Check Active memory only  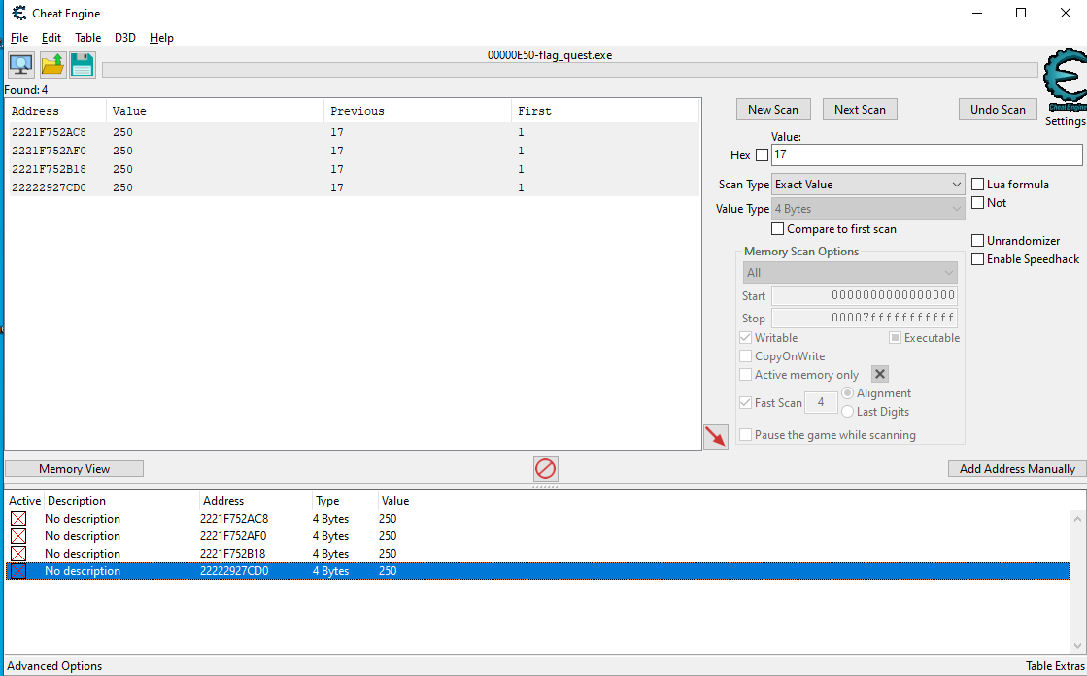[746, 375]
